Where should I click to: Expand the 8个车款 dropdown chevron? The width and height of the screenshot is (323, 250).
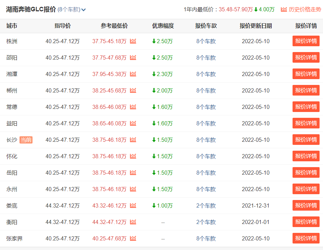click(83, 10)
